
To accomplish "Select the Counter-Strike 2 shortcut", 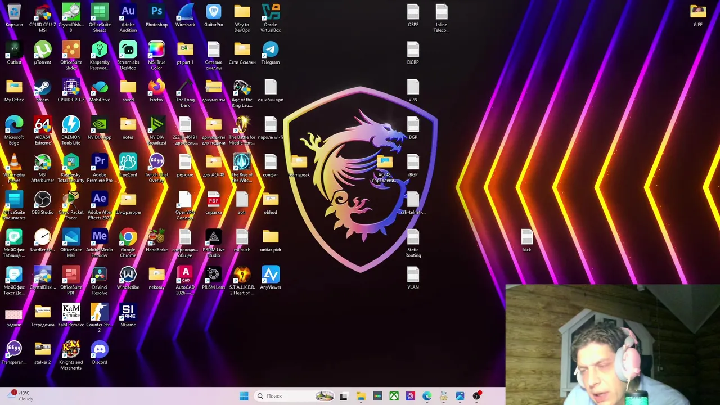I will pyautogui.click(x=100, y=318).
